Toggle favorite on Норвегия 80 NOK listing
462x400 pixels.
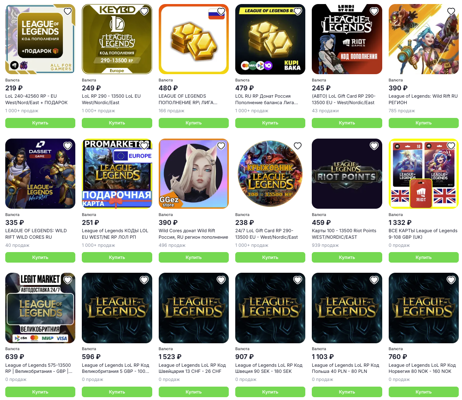point(451,280)
